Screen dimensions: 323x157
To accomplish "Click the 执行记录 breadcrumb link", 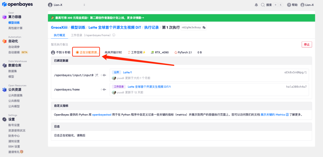I will 152,27.
